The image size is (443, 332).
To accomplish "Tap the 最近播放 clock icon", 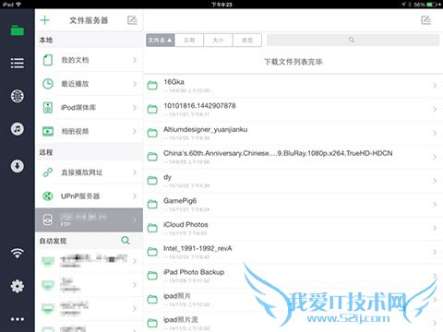I will click(x=48, y=84).
